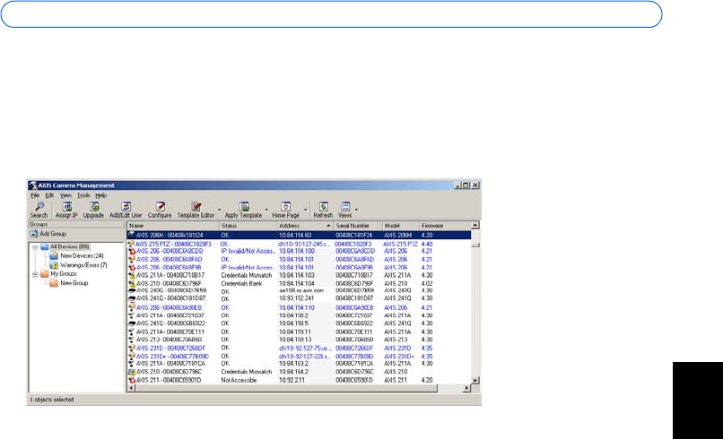Click the address 10.93.152.241

click(x=297, y=298)
